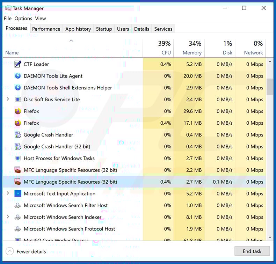Sort by the Network column header

pyautogui.click(x=250, y=48)
